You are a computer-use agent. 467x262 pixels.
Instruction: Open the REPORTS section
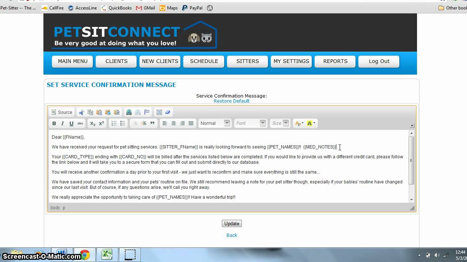pos(335,61)
